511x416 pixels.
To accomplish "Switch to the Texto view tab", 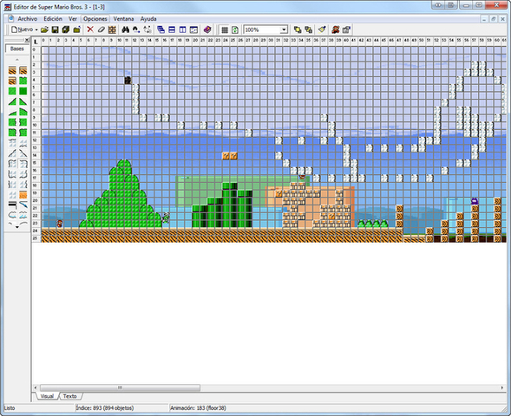I will pos(69,396).
